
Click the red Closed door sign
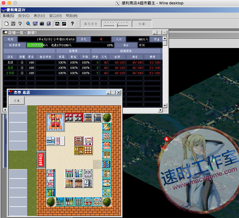tap(41, 160)
